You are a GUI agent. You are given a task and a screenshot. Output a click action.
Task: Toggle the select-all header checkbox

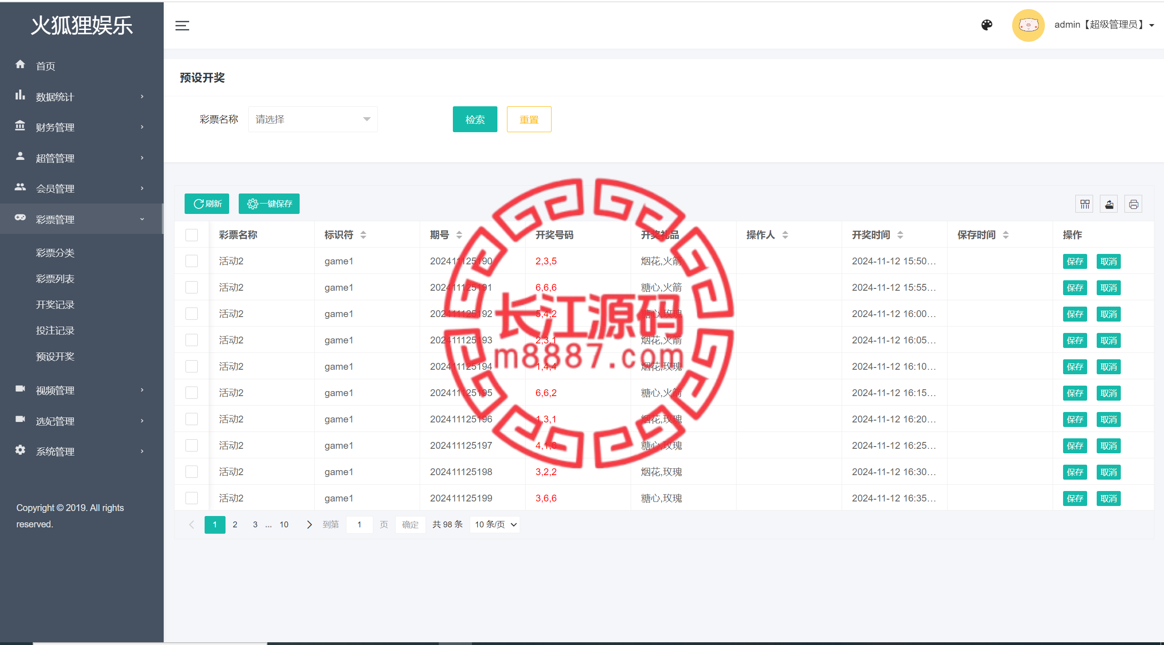tap(192, 235)
